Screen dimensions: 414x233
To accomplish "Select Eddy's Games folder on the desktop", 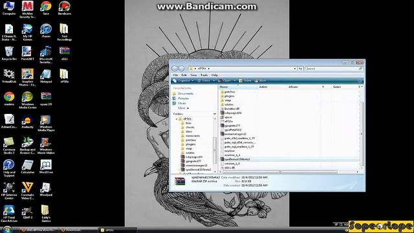I will point(46,214).
